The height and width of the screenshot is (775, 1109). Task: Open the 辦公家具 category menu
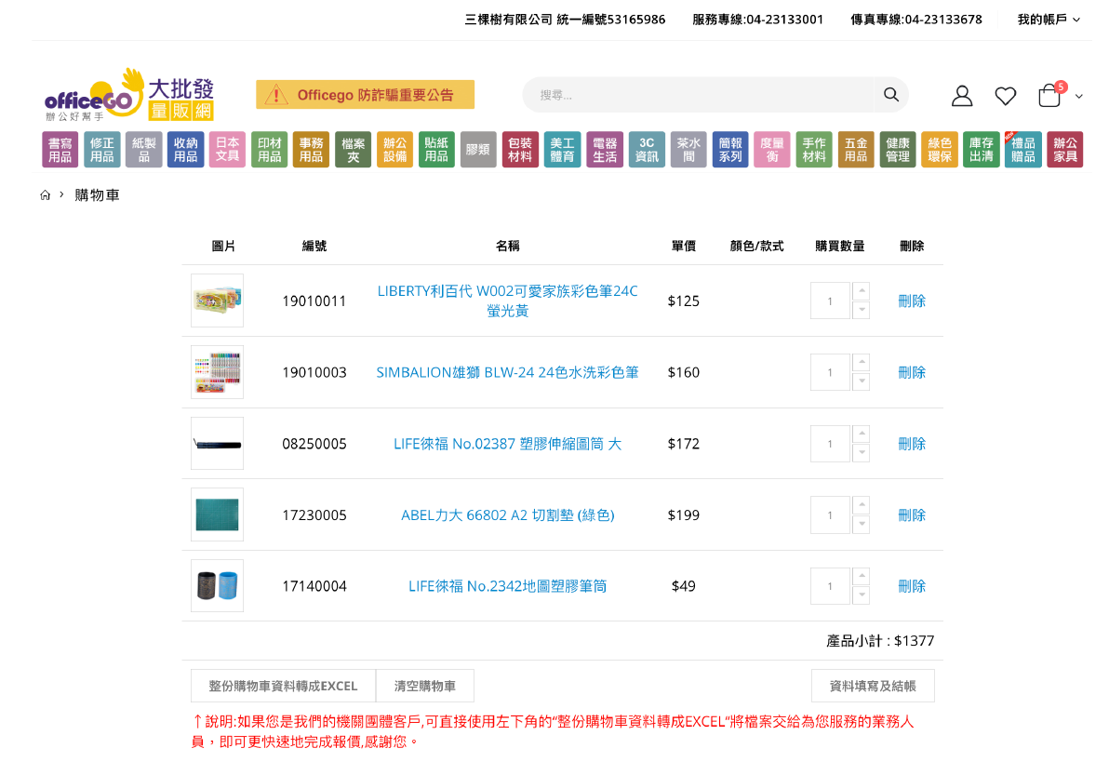(x=1065, y=150)
